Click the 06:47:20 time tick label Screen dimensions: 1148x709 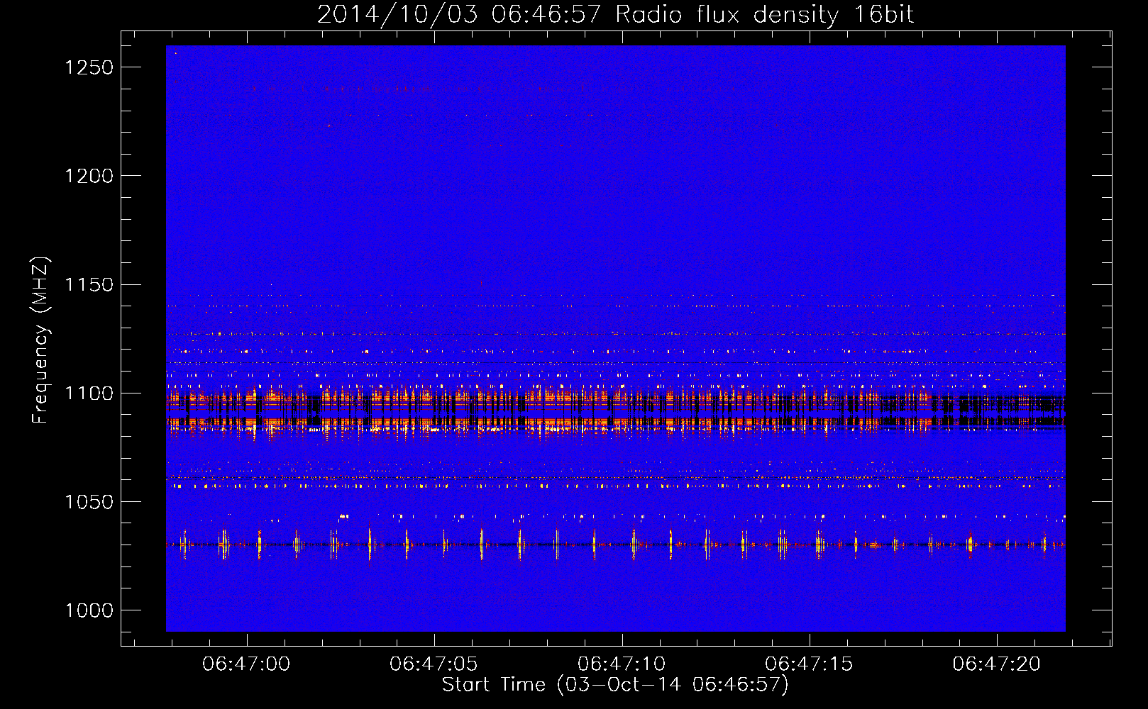pyautogui.click(x=997, y=664)
